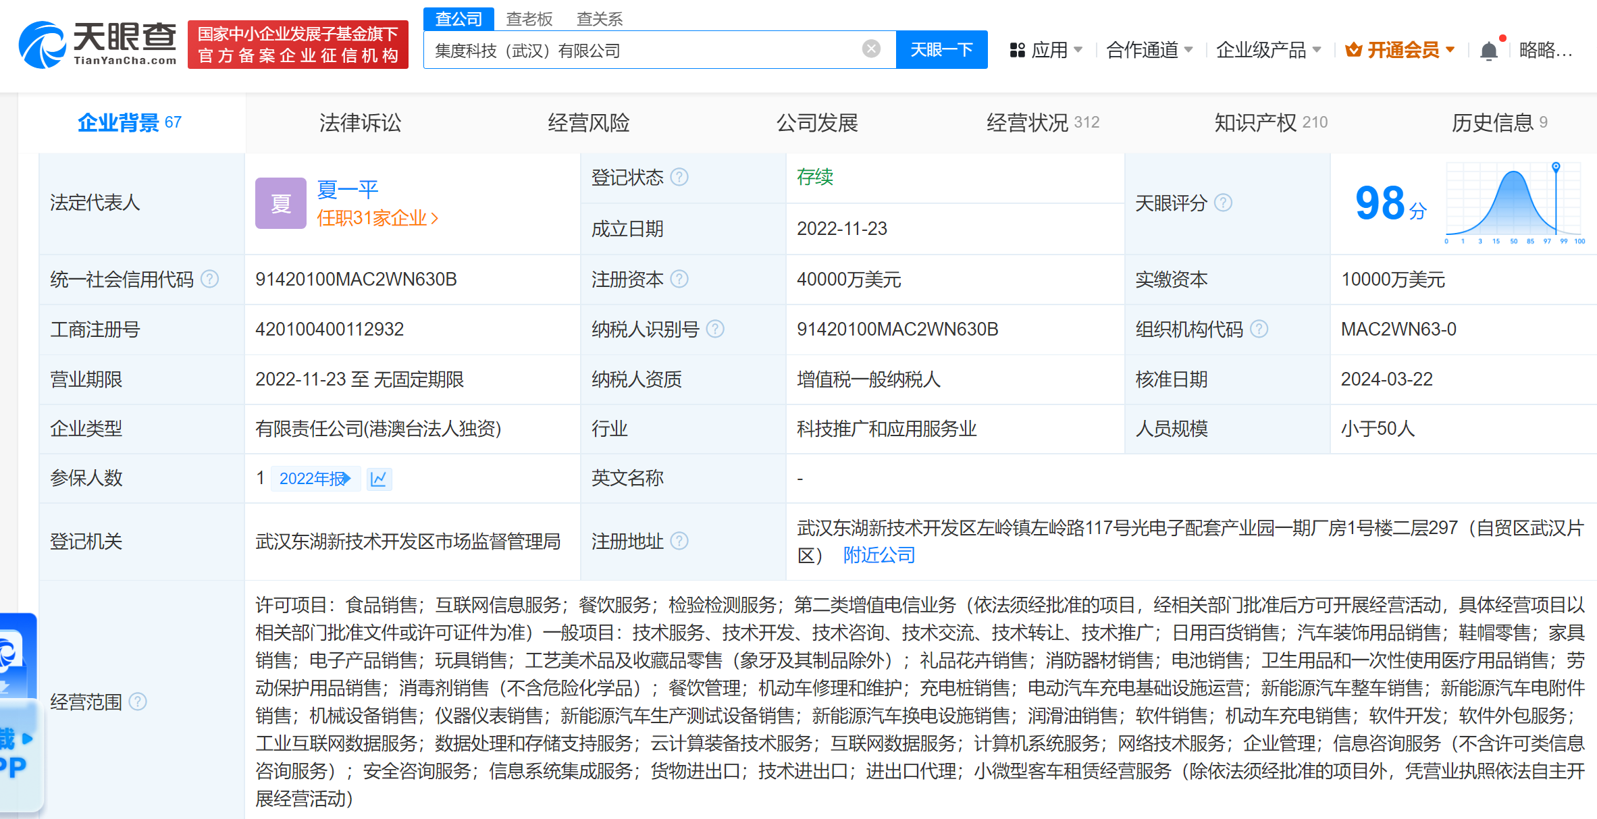The image size is (1597, 819).
Task: Open the 开通会员 membership menu
Action: pos(1400,50)
